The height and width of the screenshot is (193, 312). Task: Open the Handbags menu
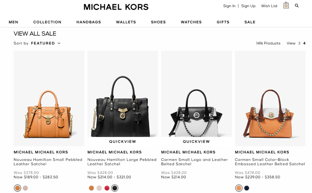pos(89,22)
